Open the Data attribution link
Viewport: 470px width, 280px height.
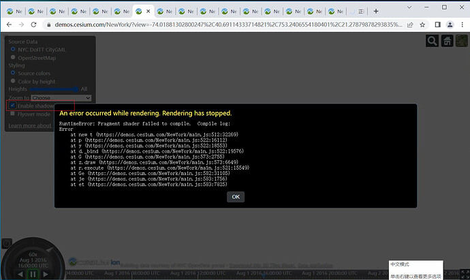click(315, 266)
